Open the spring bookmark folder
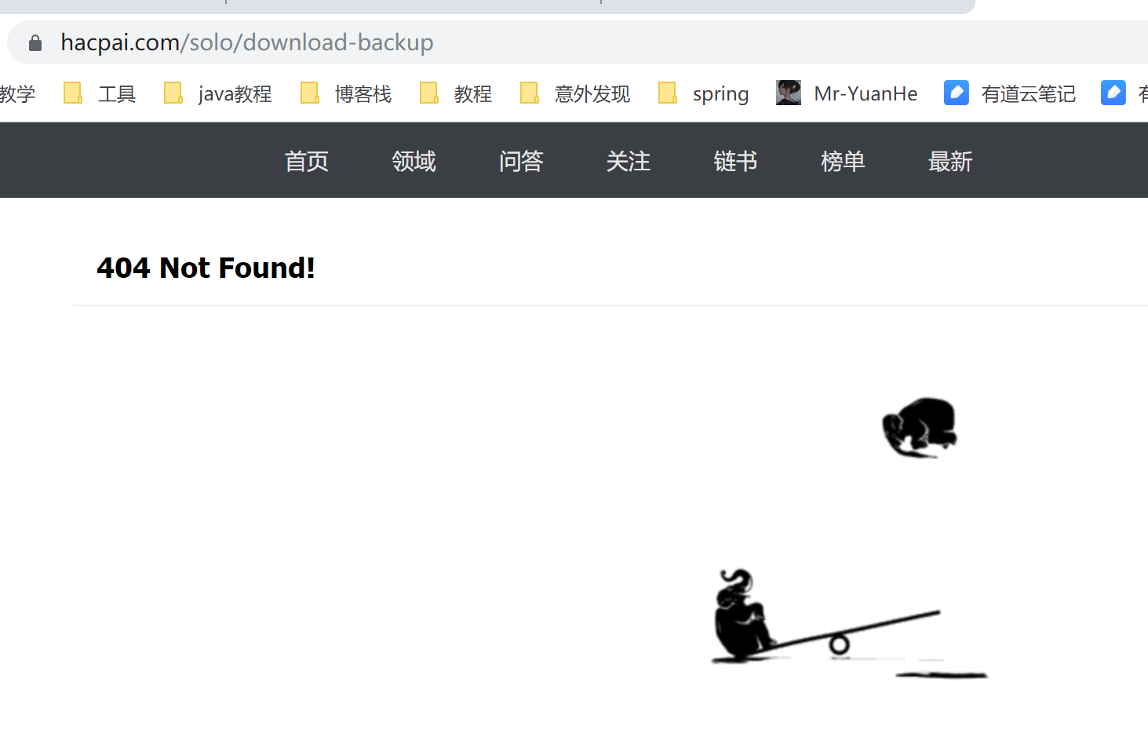 [703, 93]
